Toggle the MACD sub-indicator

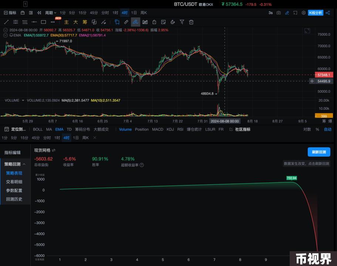[158, 129]
